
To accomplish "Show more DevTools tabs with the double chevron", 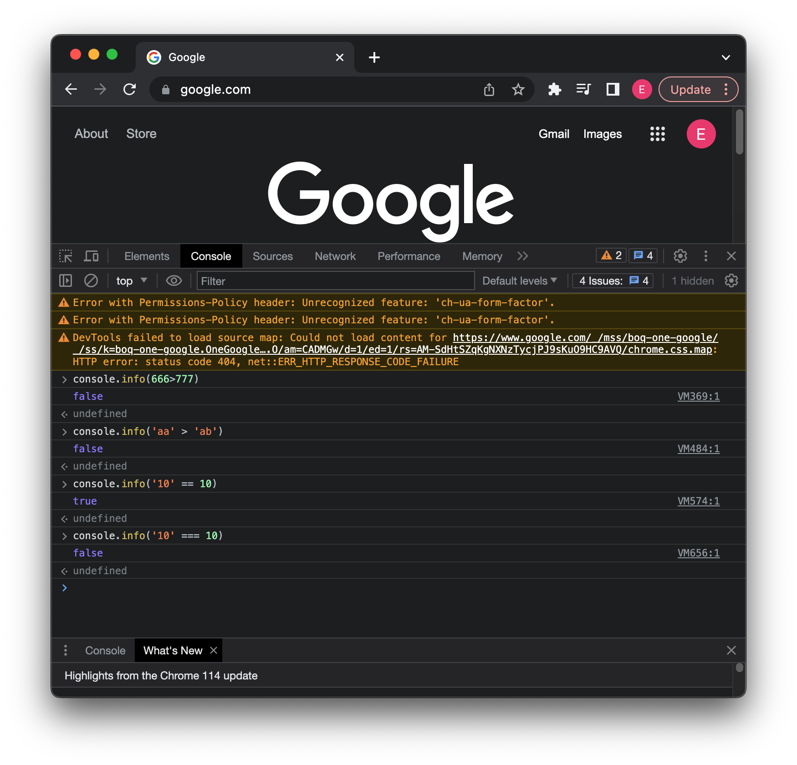I will point(523,256).
